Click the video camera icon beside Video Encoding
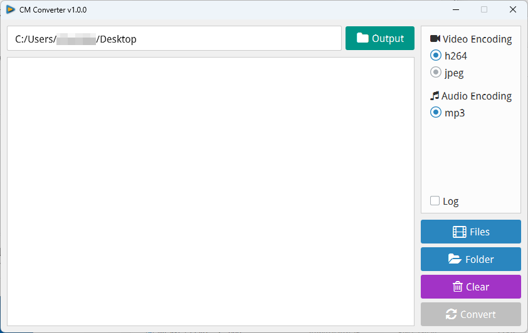The height and width of the screenshot is (333, 528). (435, 39)
